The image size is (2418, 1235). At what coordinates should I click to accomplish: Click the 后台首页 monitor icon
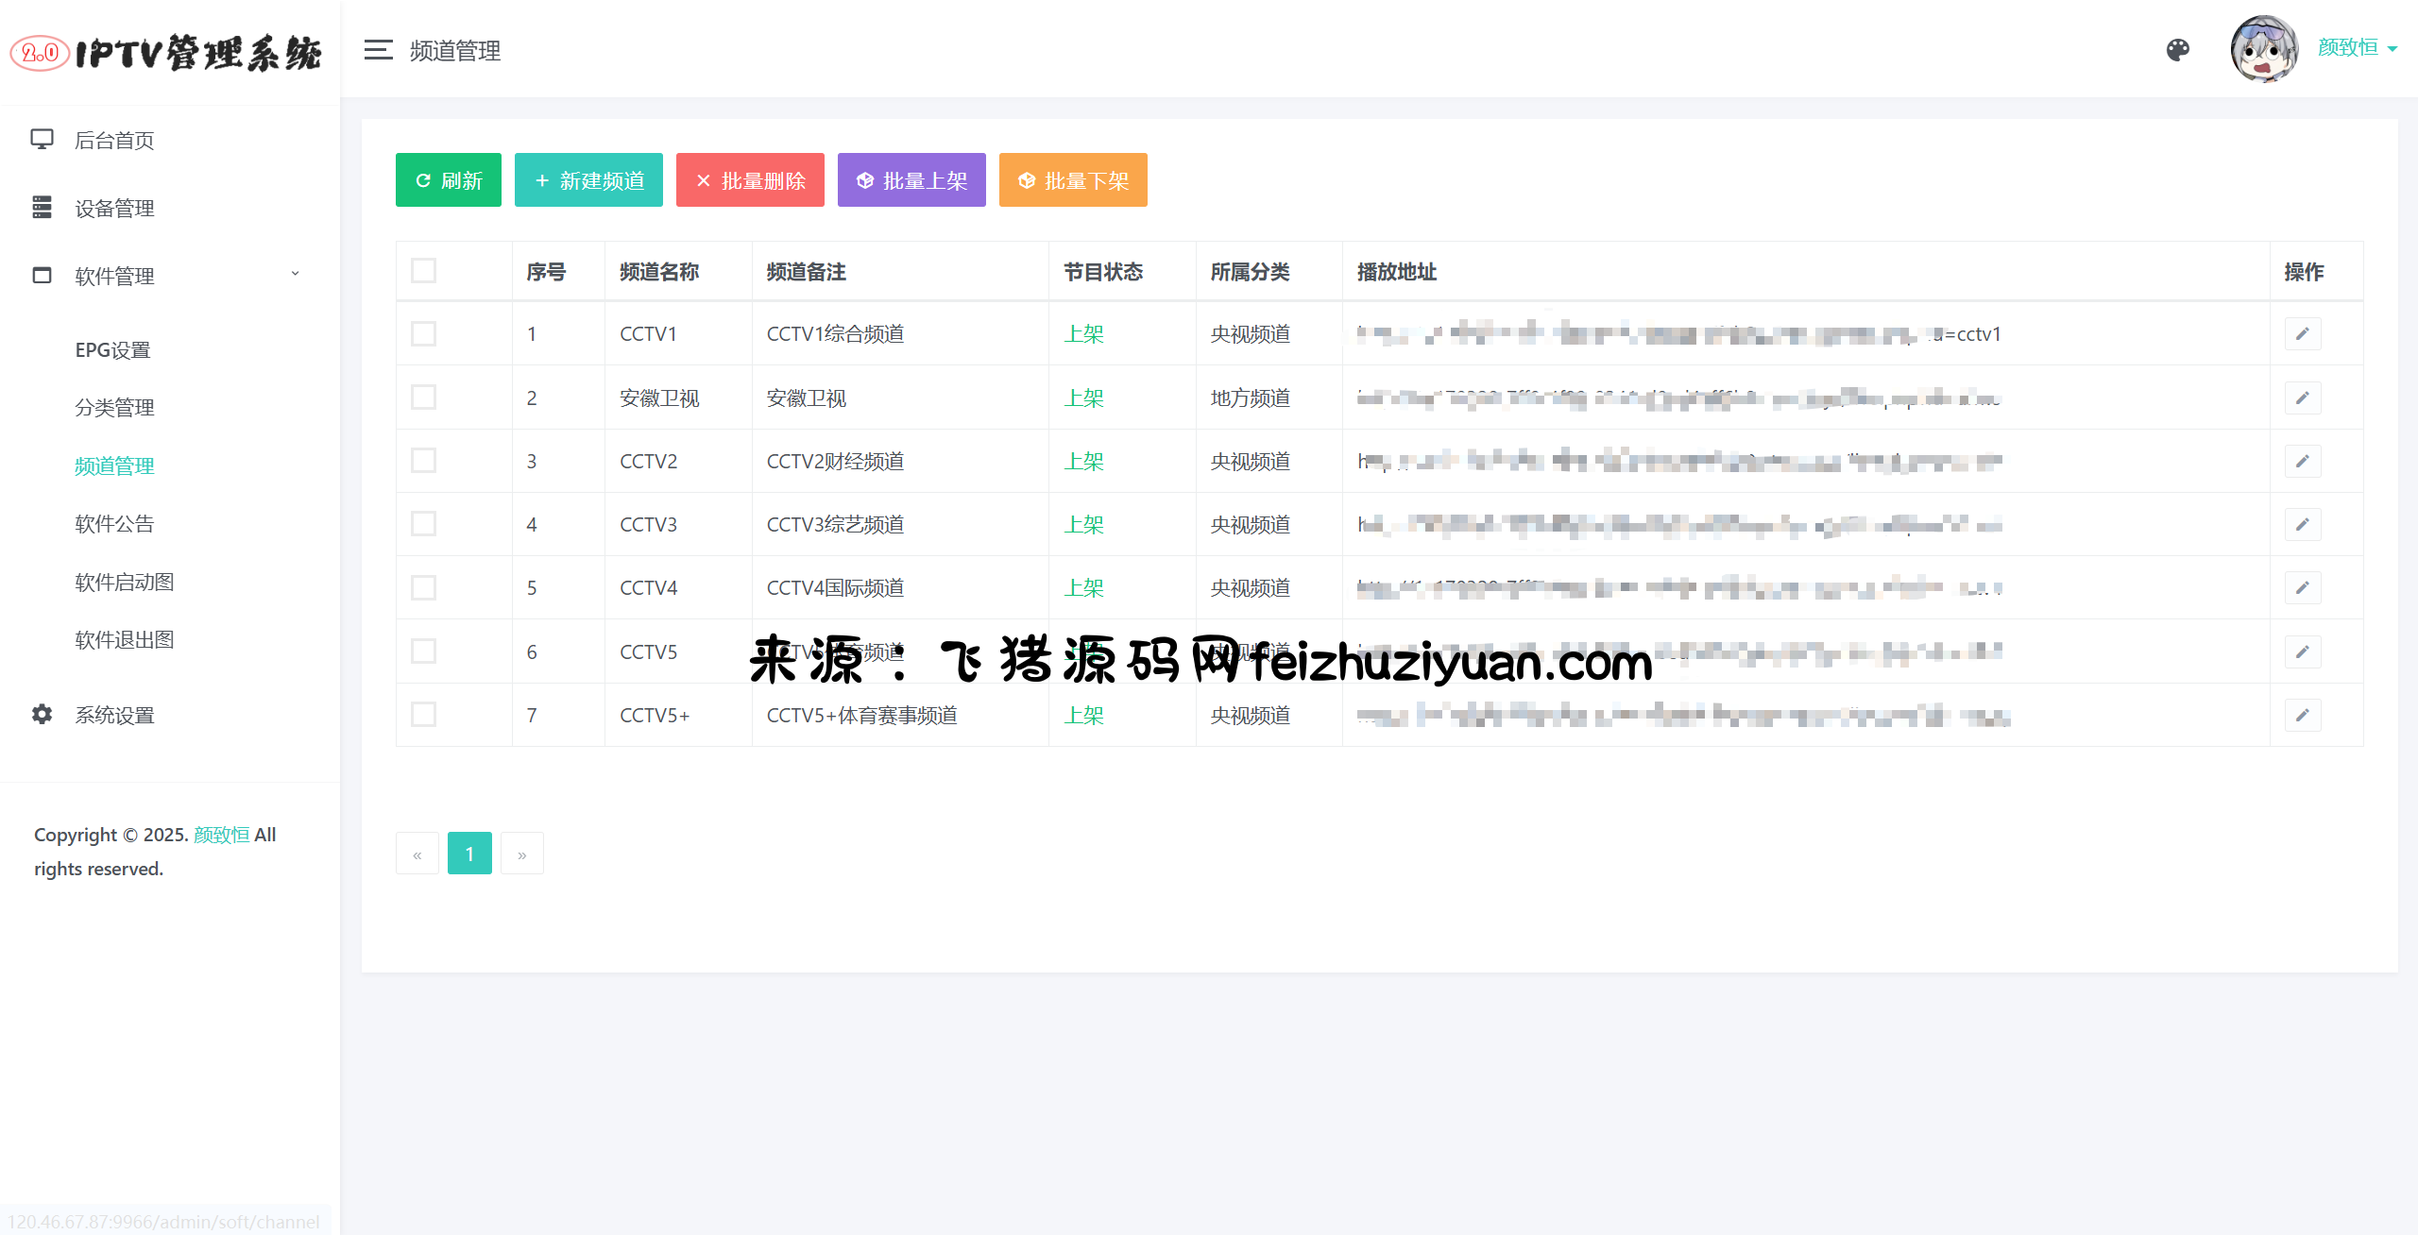click(42, 140)
